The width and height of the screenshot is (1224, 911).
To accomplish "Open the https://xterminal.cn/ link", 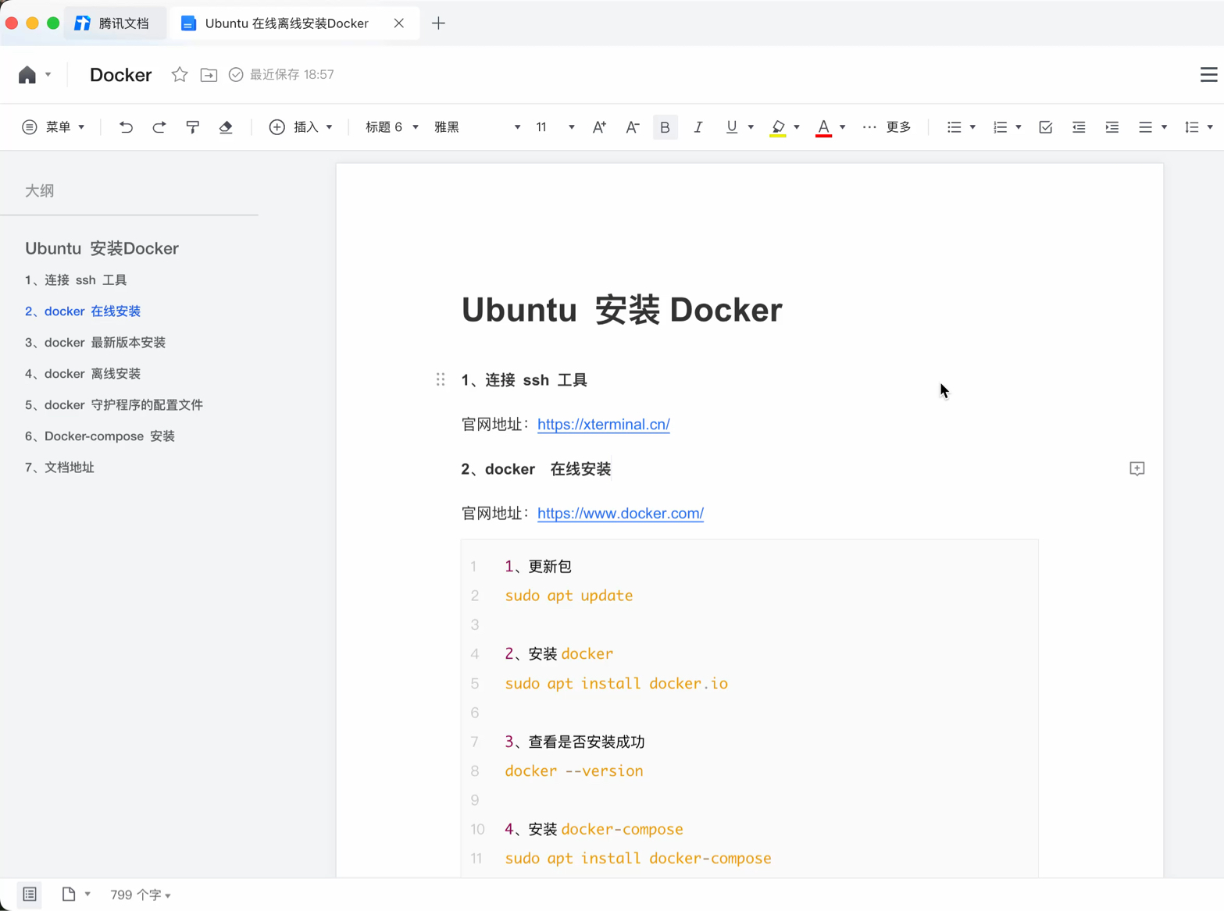I will pos(604,424).
